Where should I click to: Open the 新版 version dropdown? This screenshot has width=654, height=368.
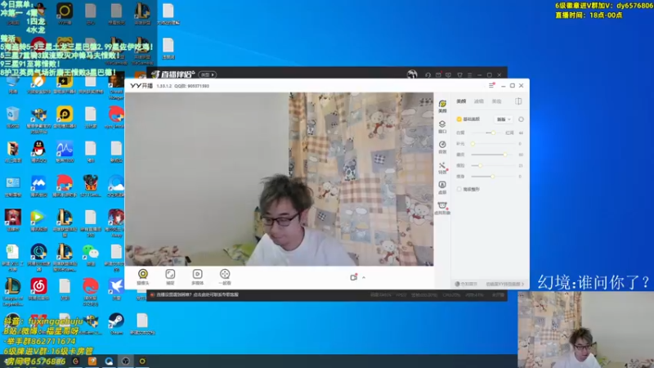click(504, 119)
